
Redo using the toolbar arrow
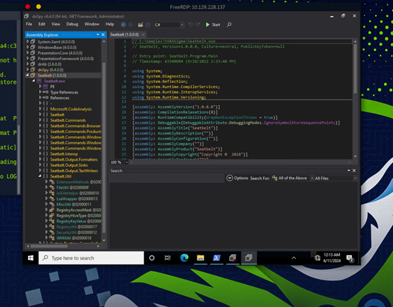[198, 25]
